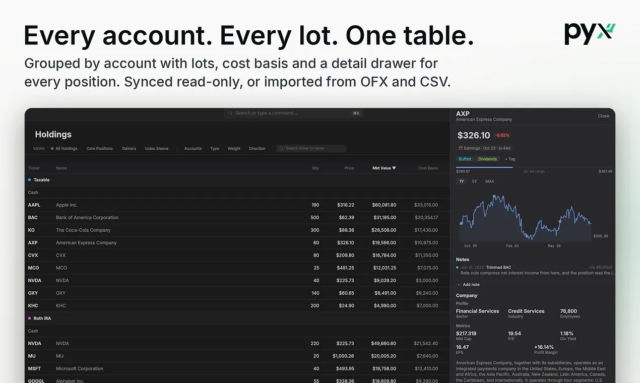Viewport: 640px width, 383px height.
Task: Open the Type filter
Action: click(215, 149)
